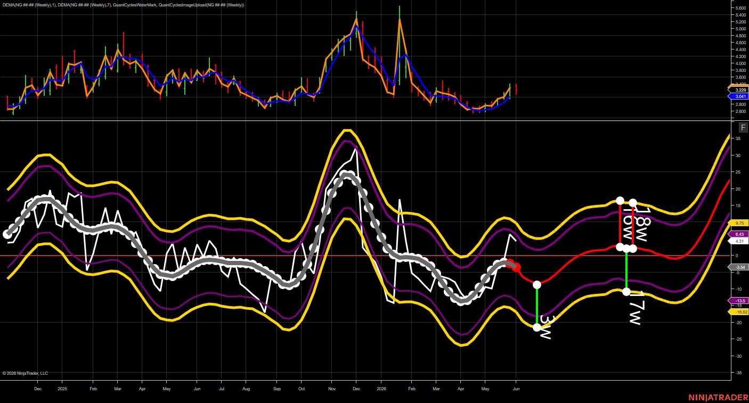749x403 pixels.
Task: Click the 2025 label on time axis
Action: (x=62, y=389)
